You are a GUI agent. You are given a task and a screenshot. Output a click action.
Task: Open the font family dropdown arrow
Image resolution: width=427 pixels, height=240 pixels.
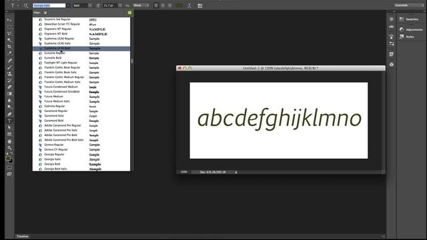click(68, 5)
